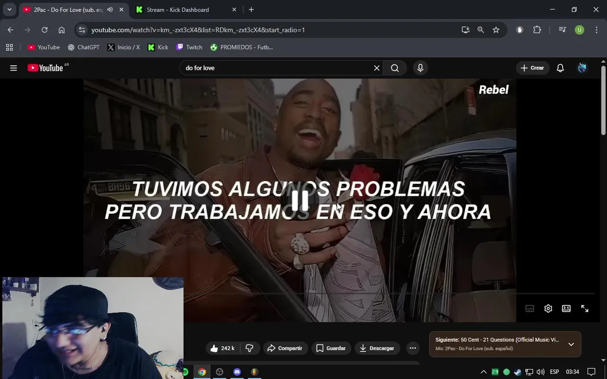This screenshot has height=379, width=607.
Task: Open the PROMIEDOS bookmark
Action: pyautogui.click(x=241, y=47)
